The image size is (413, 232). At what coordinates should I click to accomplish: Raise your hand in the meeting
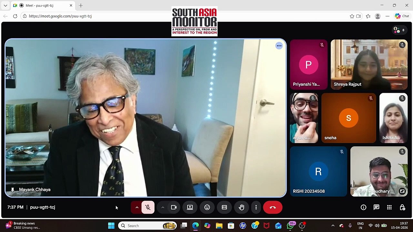[241, 208]
